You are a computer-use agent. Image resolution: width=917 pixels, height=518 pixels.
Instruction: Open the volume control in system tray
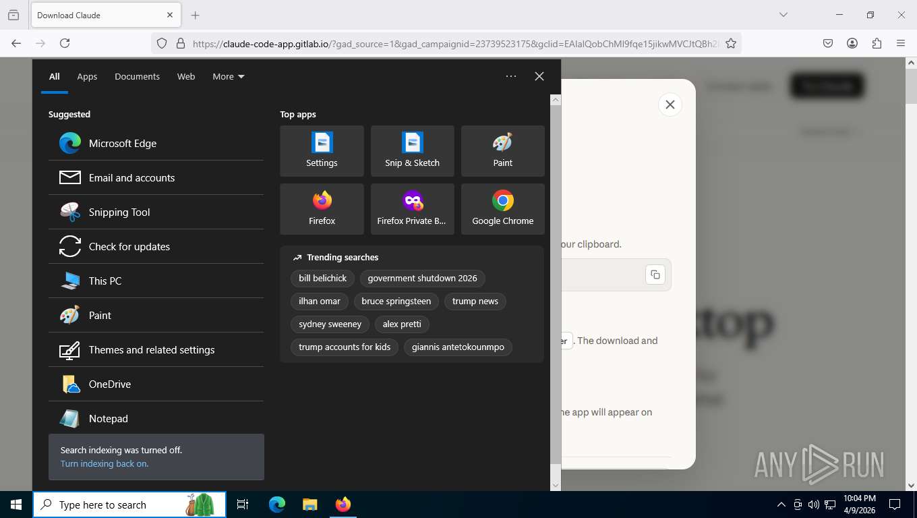coord(814,505)
